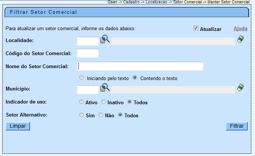Open the Município search magnifier icon
The height and width of the screenshot is (156, 255).
tap(105, 88)
